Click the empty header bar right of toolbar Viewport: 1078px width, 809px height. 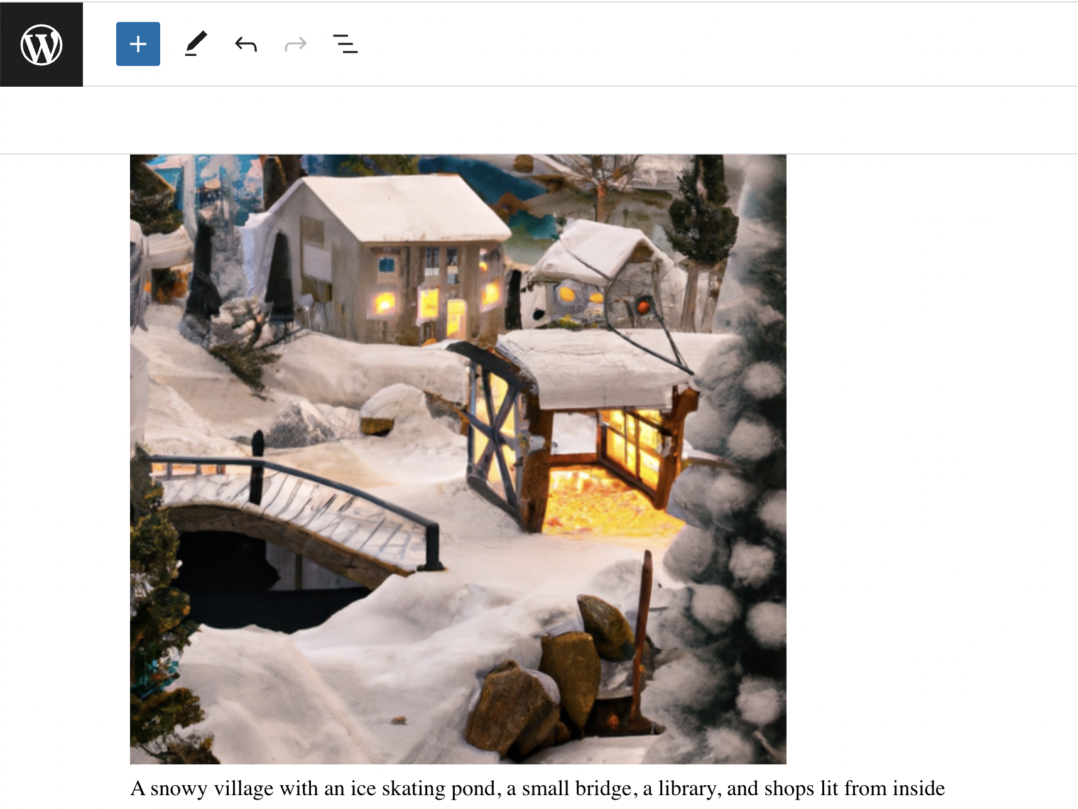click(691, 44)
